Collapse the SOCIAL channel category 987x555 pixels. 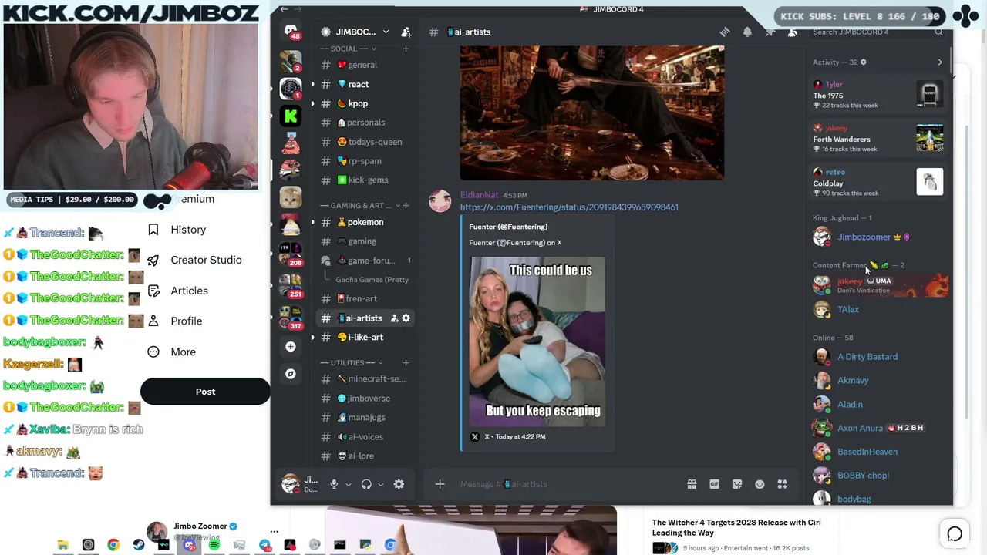(349, 49)
